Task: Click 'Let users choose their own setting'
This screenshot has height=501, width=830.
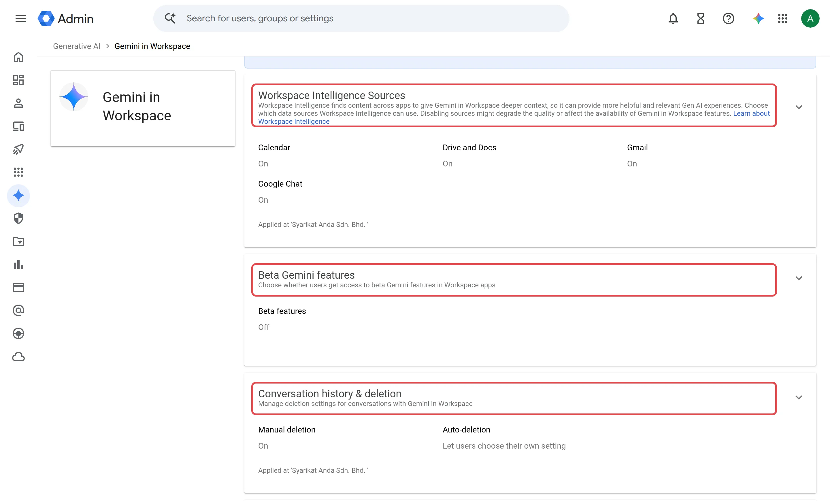Action: [x=504, y=446]
